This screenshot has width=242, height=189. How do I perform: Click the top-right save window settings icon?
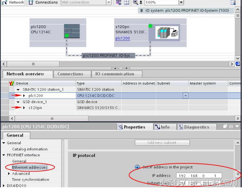(233, 3)
